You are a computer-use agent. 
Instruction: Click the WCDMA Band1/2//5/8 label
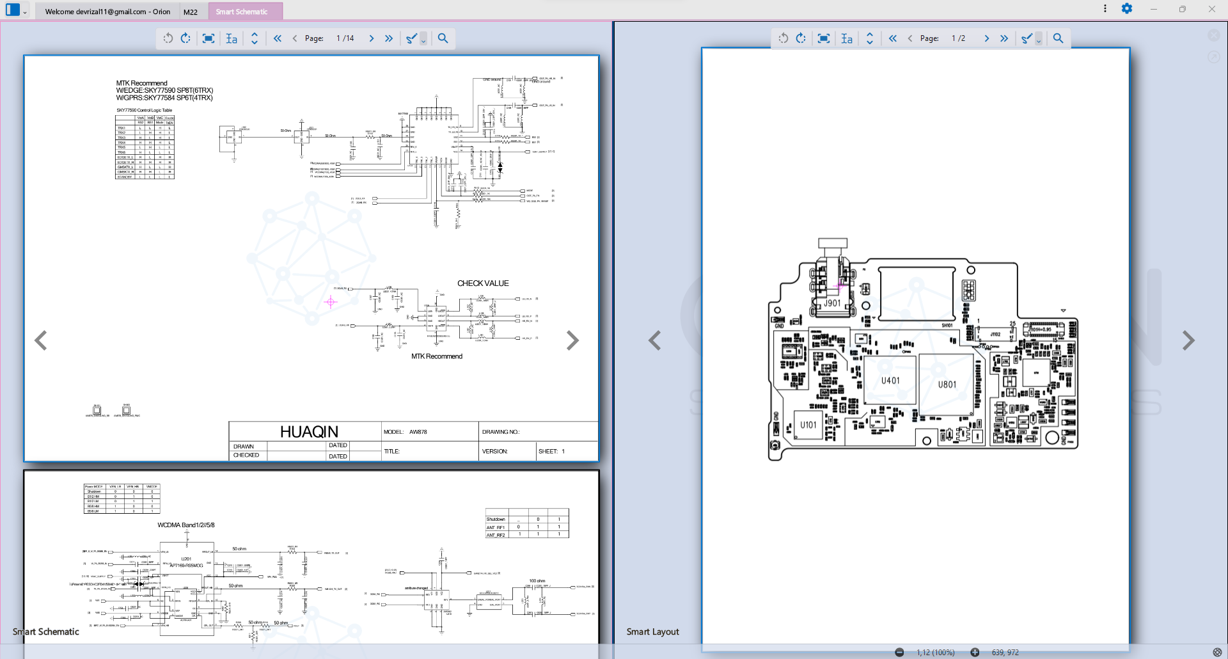coord(186,525)
